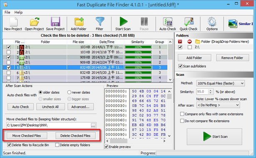Viewport: 256px width, 158px height.
Task: Click Add Folder button in Folders panel
Action: (194, 58)
